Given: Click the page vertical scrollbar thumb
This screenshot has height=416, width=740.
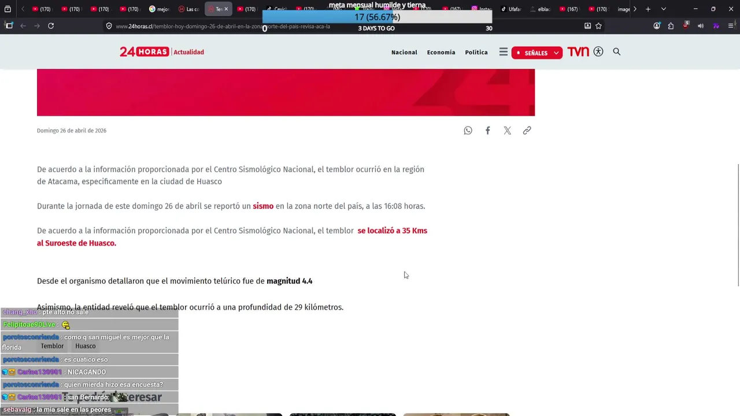Looking at the screenshot, I should pos(738,225).
